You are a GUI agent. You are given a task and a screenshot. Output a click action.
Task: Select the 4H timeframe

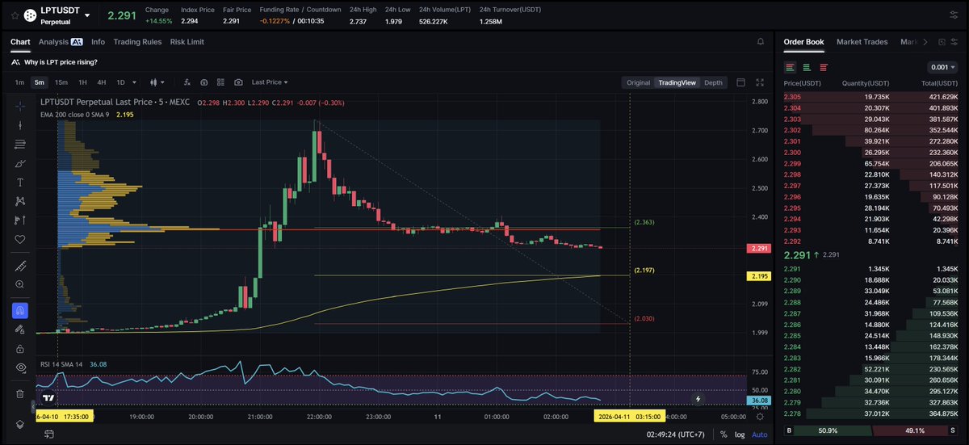102,82
